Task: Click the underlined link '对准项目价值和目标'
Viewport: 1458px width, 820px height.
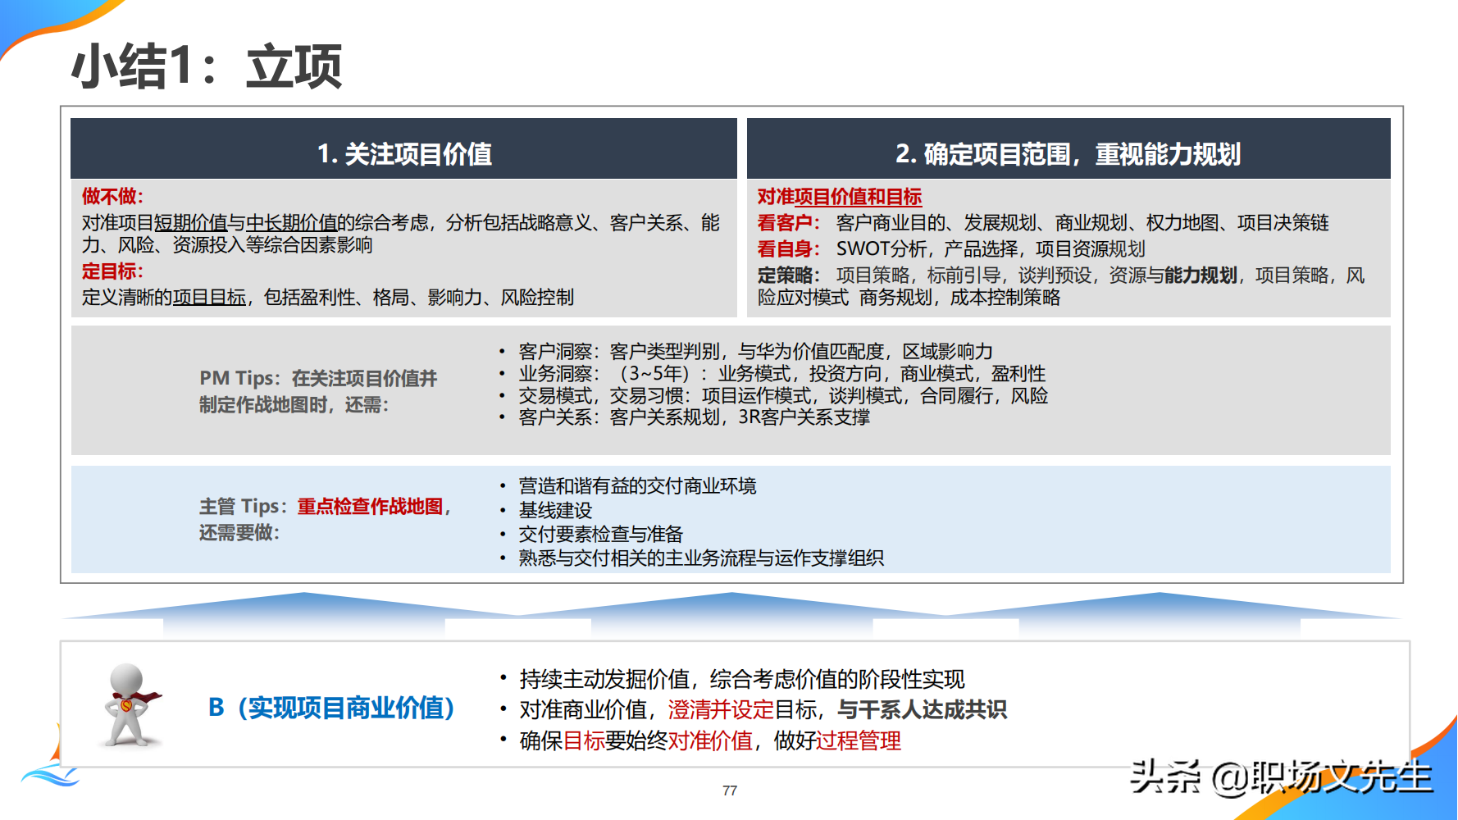Action: [x=838, y=197]
